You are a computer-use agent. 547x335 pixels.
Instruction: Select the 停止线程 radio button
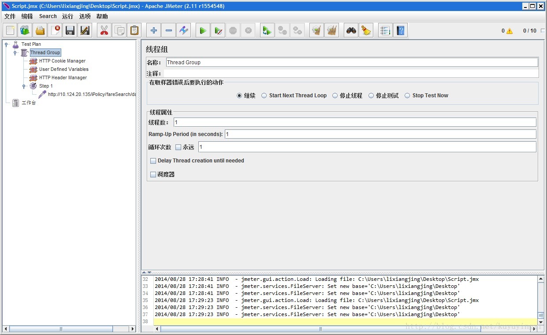[335, 96]
